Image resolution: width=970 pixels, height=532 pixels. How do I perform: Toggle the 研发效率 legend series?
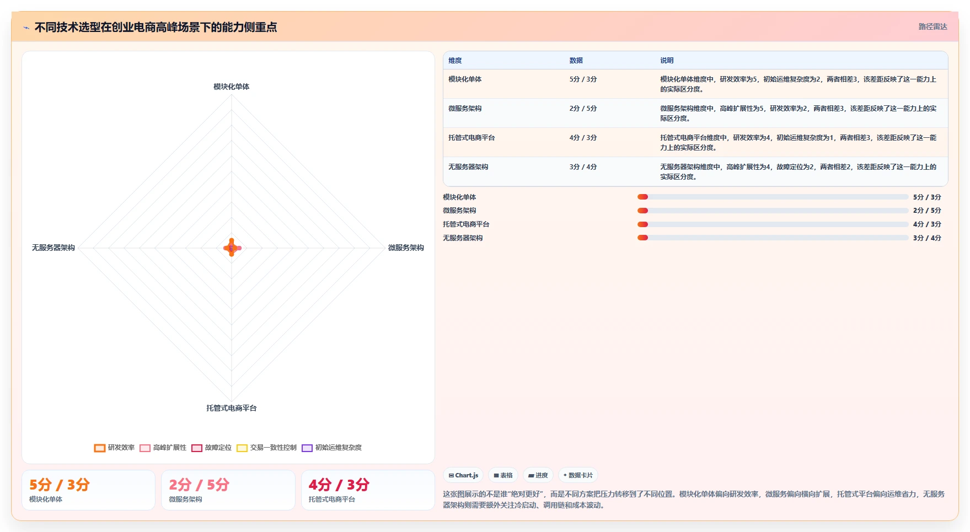pyautogui.click(x=115, y=448)
